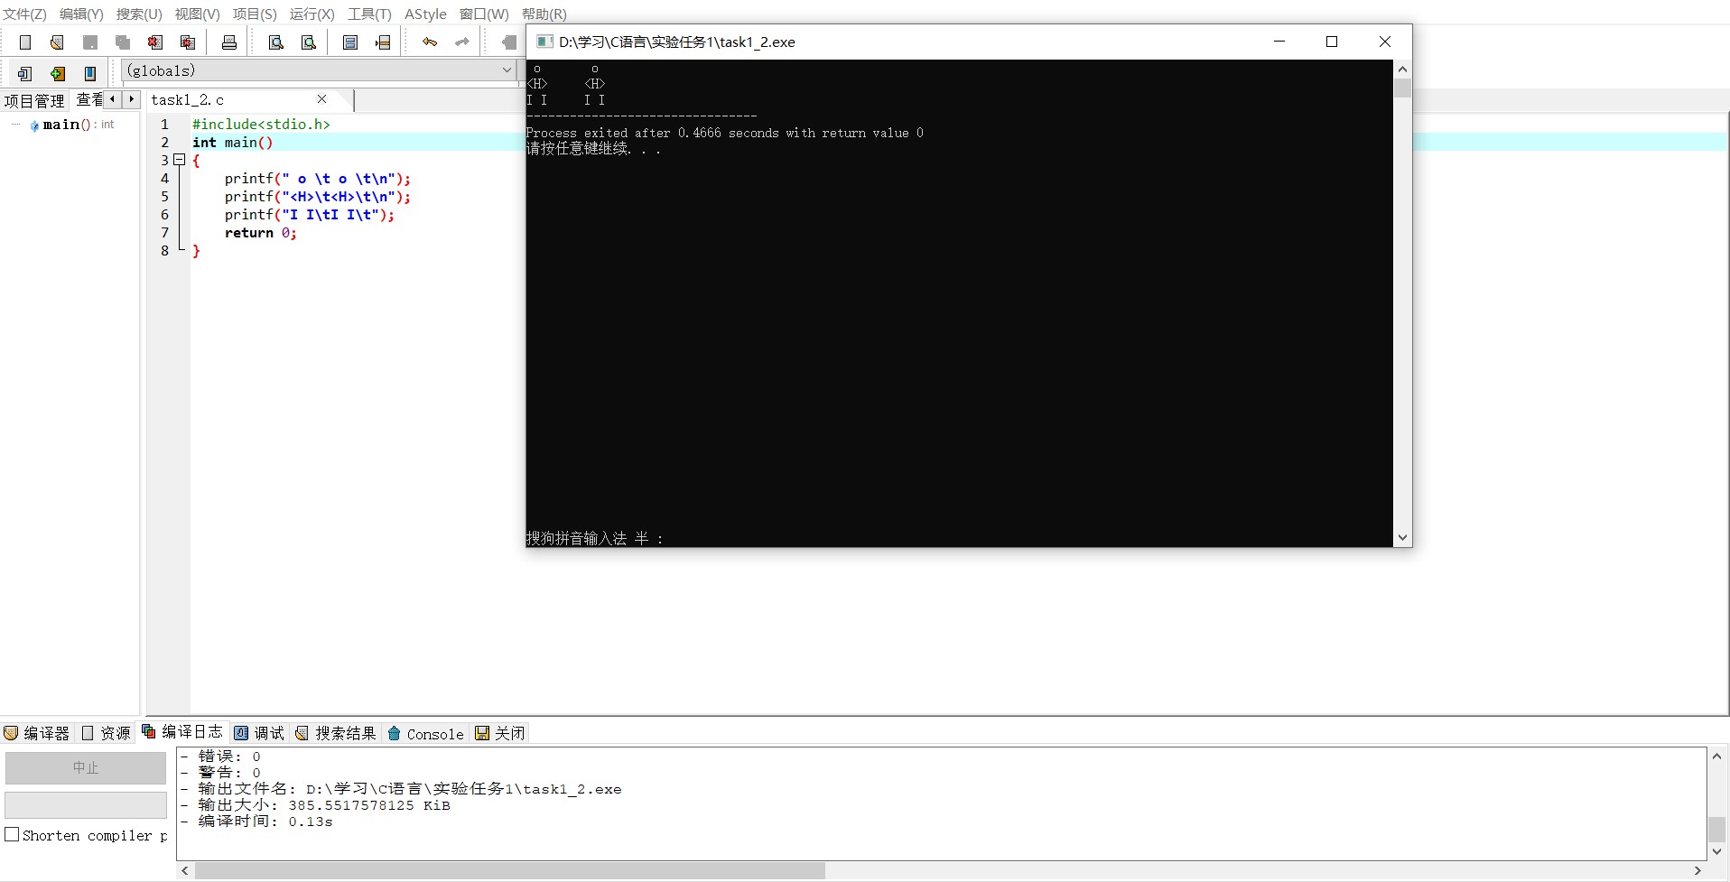Click the Open file toolbar icon
The image size is (1730, 882).
click(x=57, y=42)
